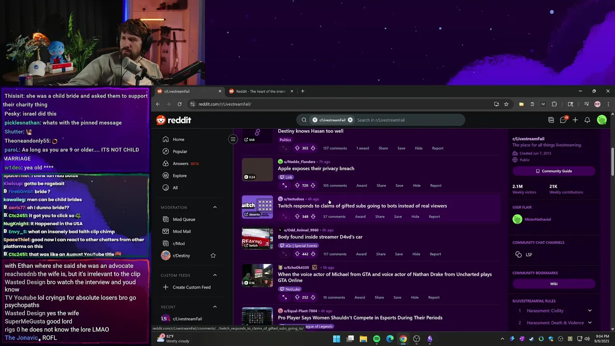Downvote the Body found inside streamer post
The image size is (615, 346).
point(313,254)
